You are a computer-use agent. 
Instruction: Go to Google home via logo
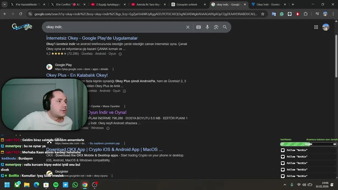pos(22,27)
